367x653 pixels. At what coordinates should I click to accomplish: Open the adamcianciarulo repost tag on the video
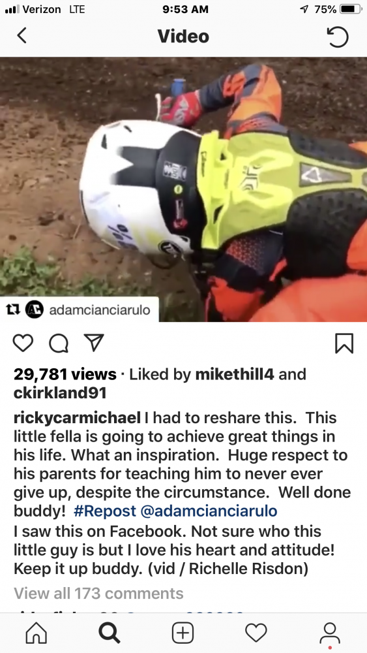point(99,310)
